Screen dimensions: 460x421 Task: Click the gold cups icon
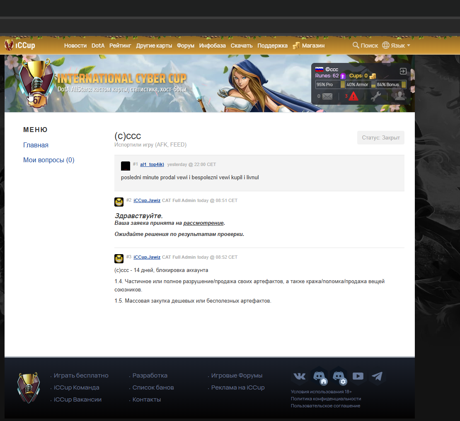(x=373, y=76)
